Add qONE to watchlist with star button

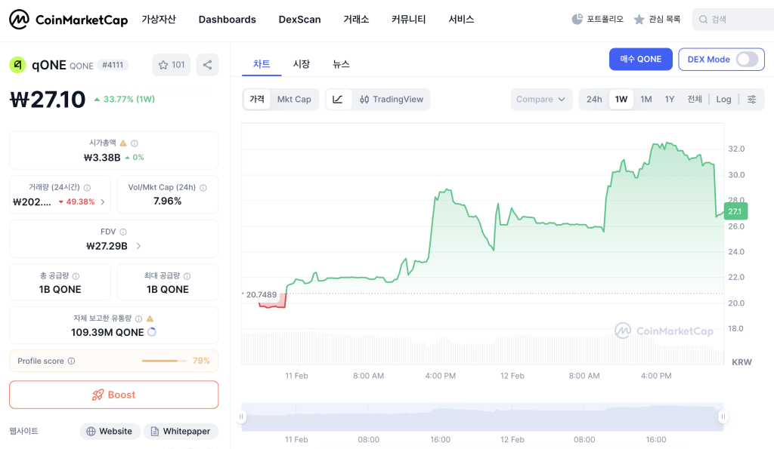pyautogui.click(x=172, y=65)
